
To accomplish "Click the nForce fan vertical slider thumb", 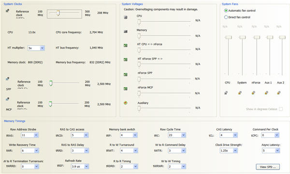I will [257, 37].
